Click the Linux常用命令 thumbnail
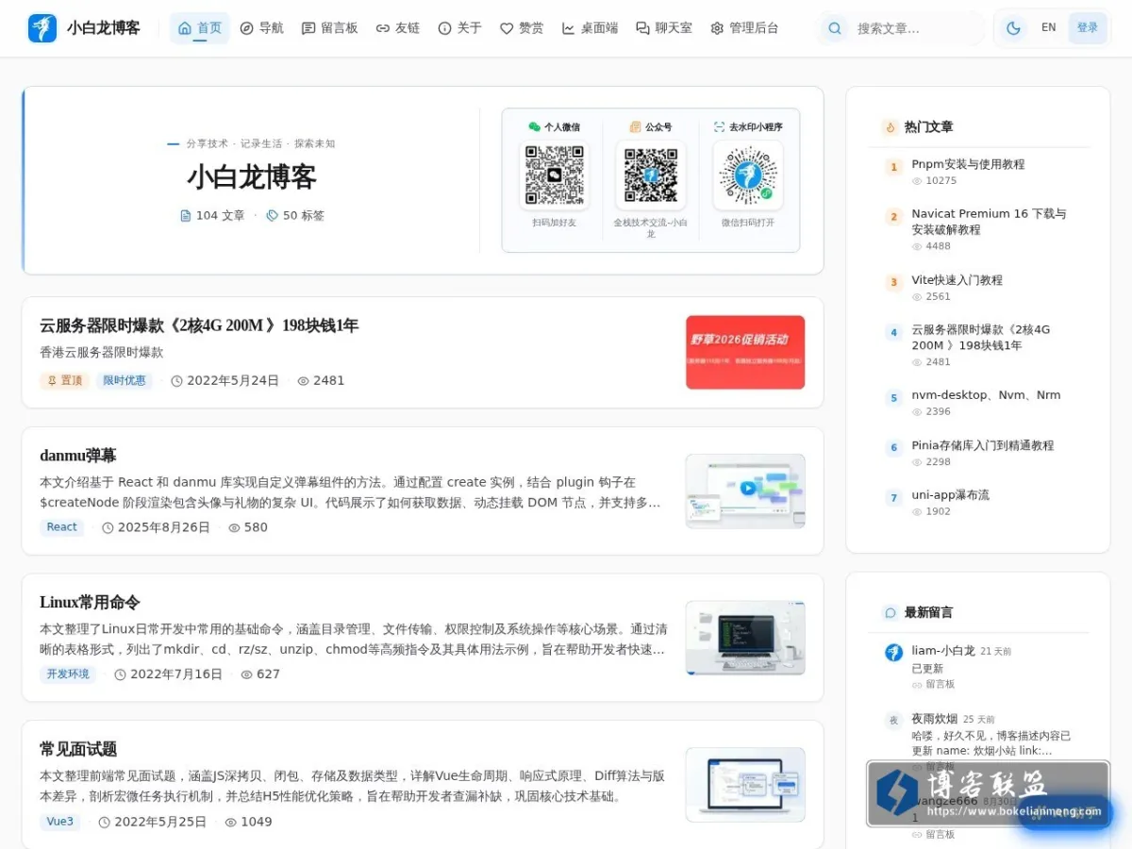 pyautogui.click(x=745, y=638)
